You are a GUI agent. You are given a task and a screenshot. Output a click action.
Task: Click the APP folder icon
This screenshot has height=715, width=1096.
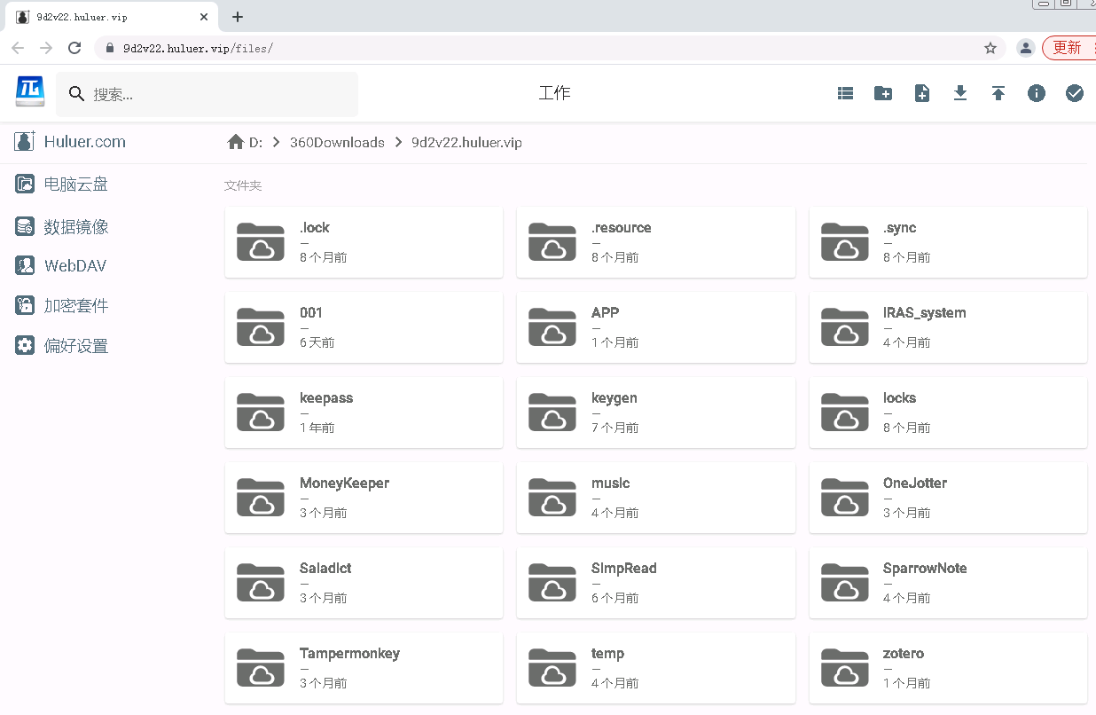click(x=552, y=326)
